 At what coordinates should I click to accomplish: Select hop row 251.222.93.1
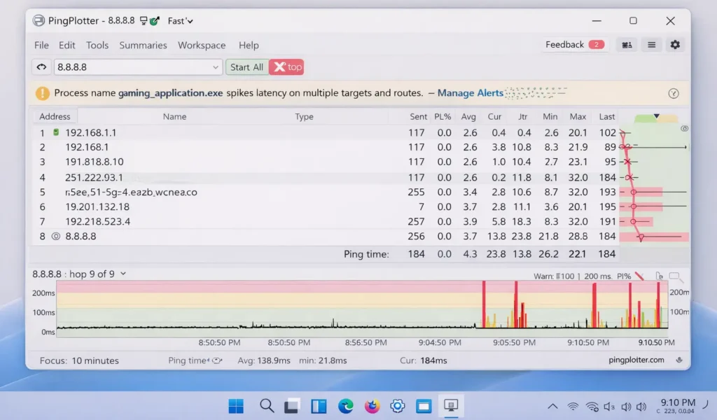pos(325,177)
